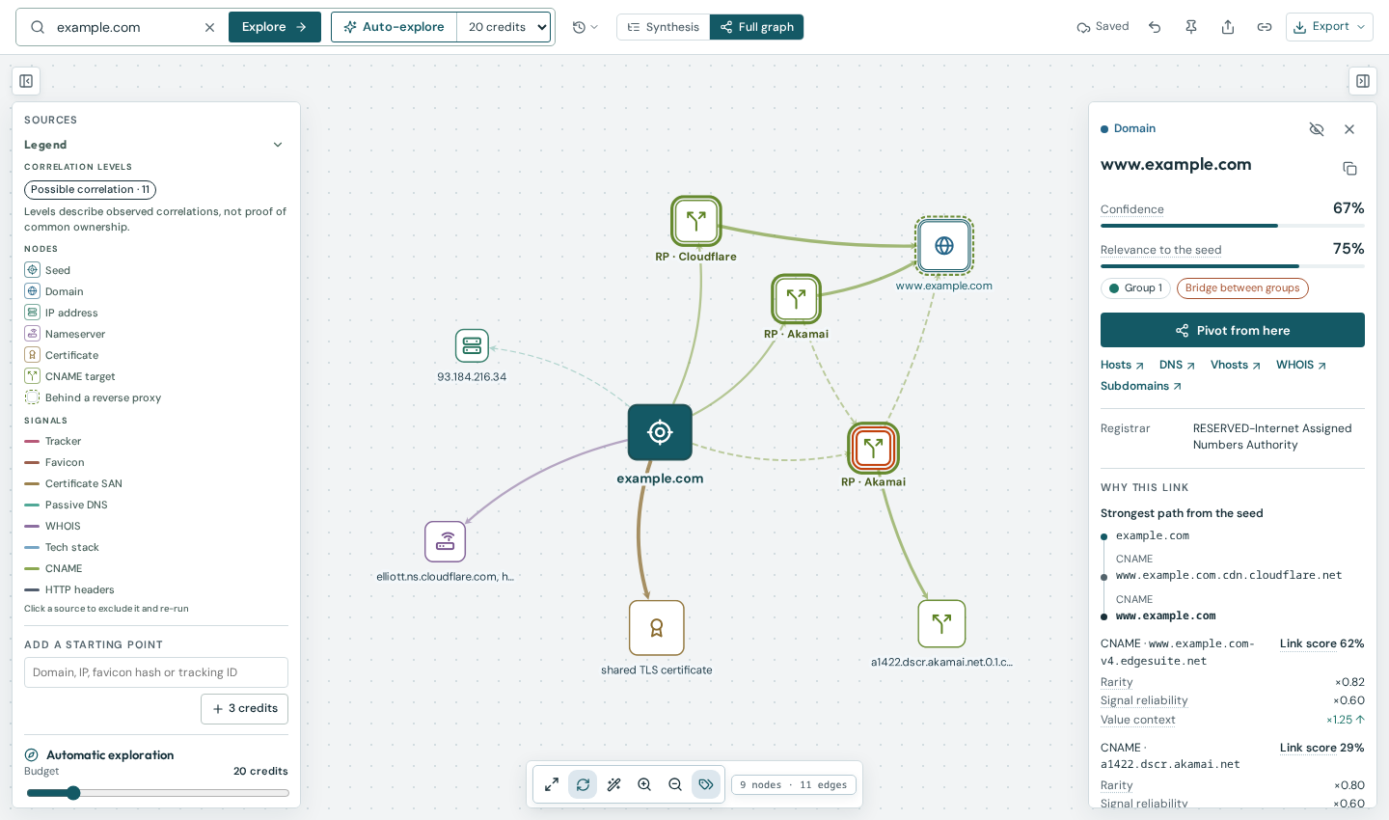Select the shared TLS certificate node
Screen dimensions: 1389x820
coord(657,628)
